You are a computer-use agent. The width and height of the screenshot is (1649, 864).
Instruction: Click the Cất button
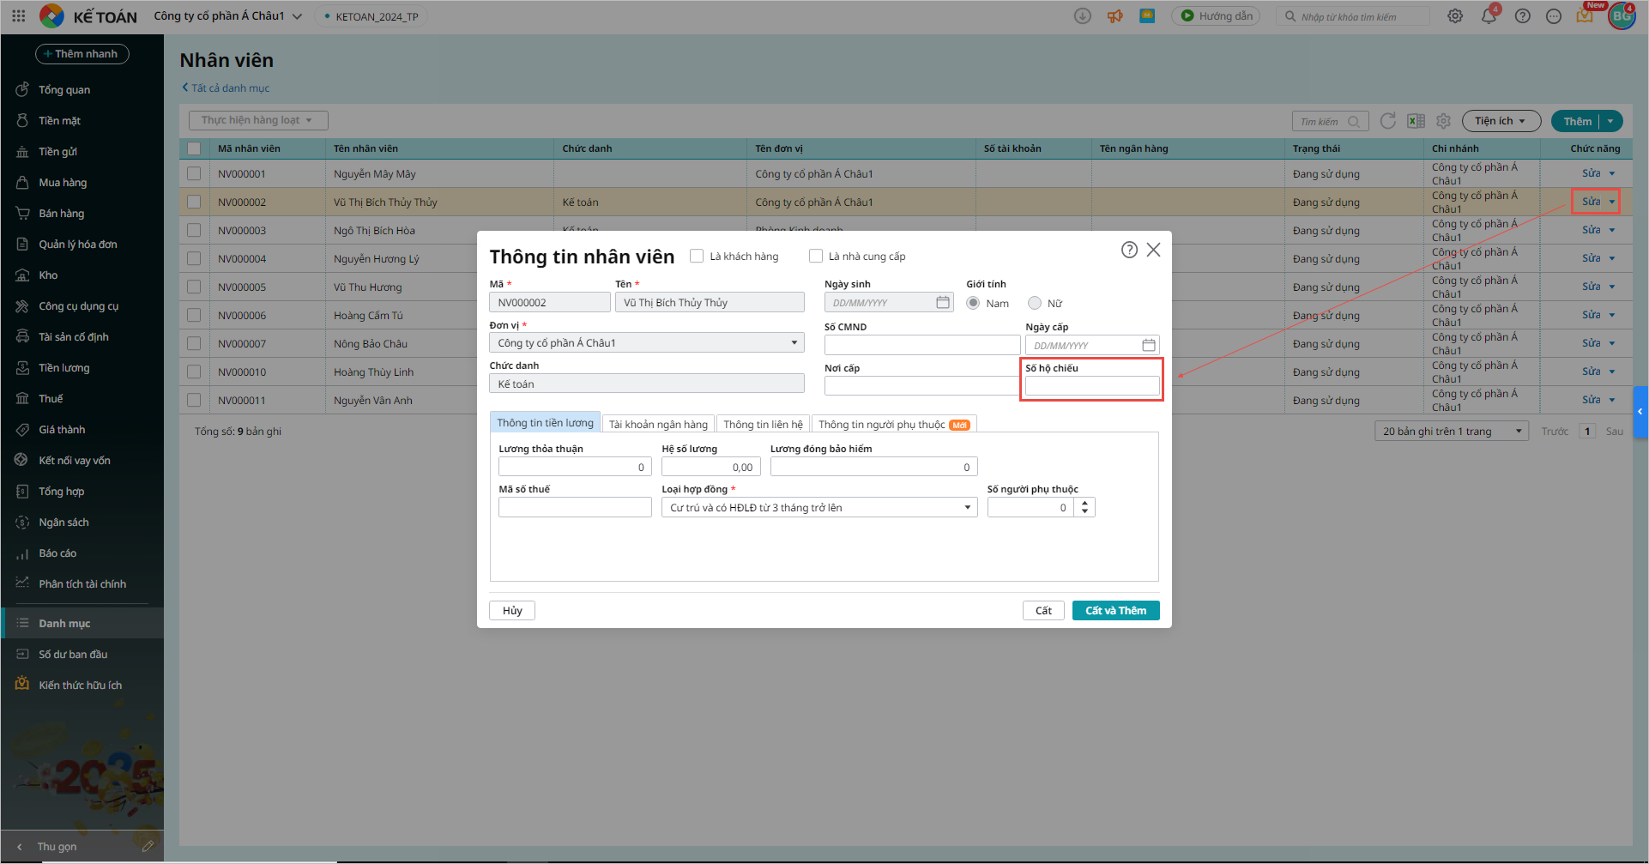1043,610
